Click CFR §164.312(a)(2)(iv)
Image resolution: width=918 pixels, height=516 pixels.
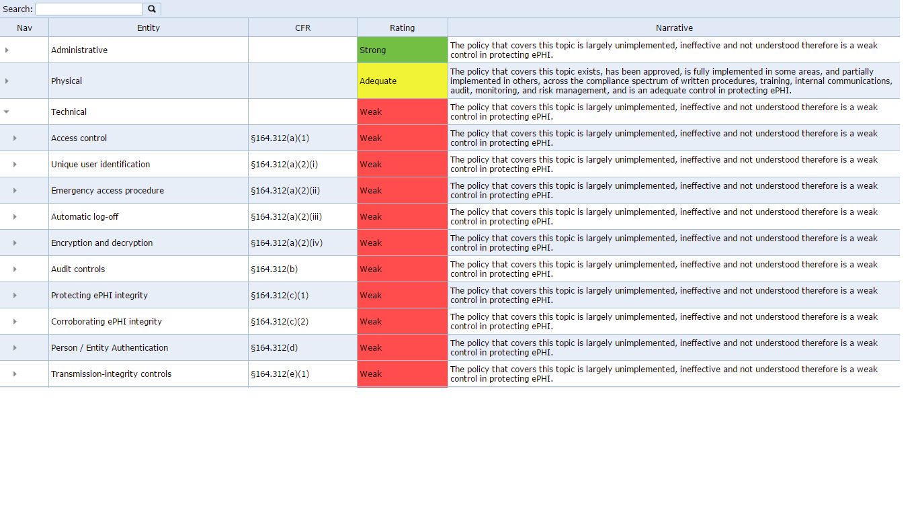point(287,243)
